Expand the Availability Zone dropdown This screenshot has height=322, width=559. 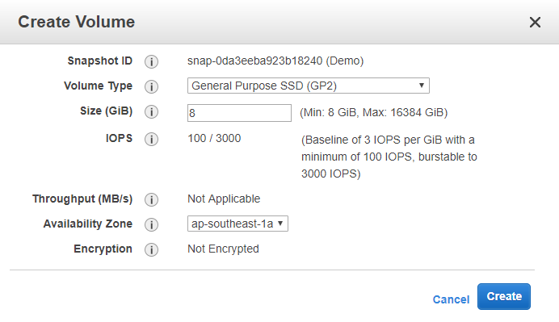click(x=237, y=224)
